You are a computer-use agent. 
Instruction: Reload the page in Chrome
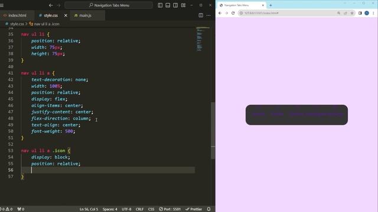coord(233,13)
